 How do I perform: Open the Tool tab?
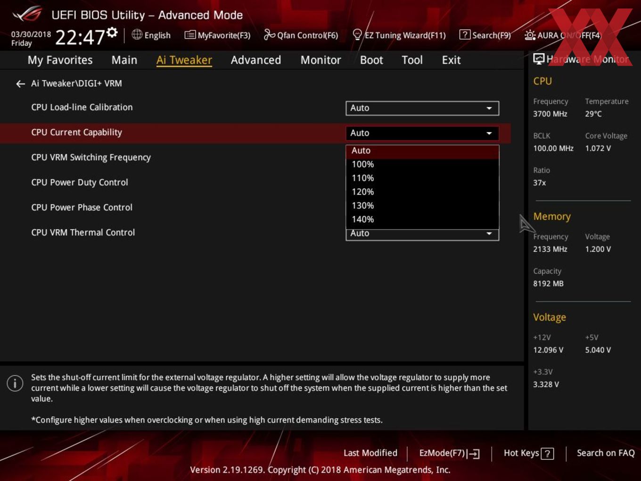click(x=412, y=60)
